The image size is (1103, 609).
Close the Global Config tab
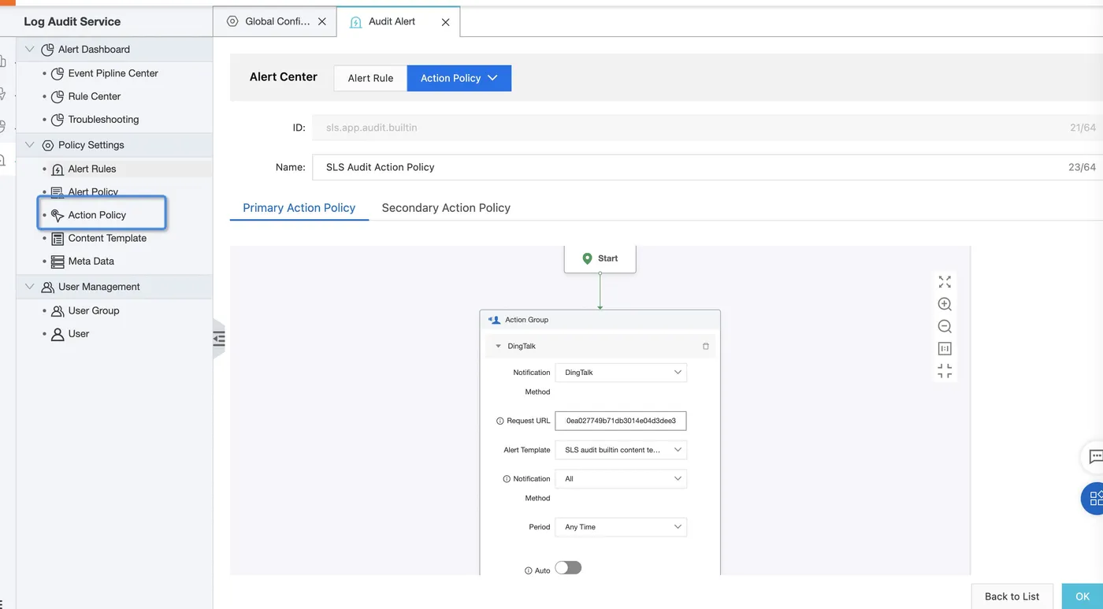[x=322, y=22]
